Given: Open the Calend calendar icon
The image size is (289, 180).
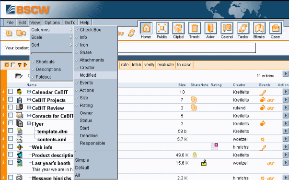Looking at the screenshot, I should click(227, 28).
